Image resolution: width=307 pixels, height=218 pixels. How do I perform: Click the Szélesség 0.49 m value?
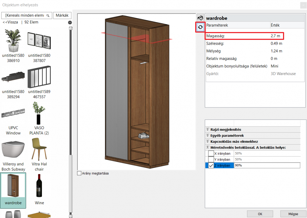(276, 43)
